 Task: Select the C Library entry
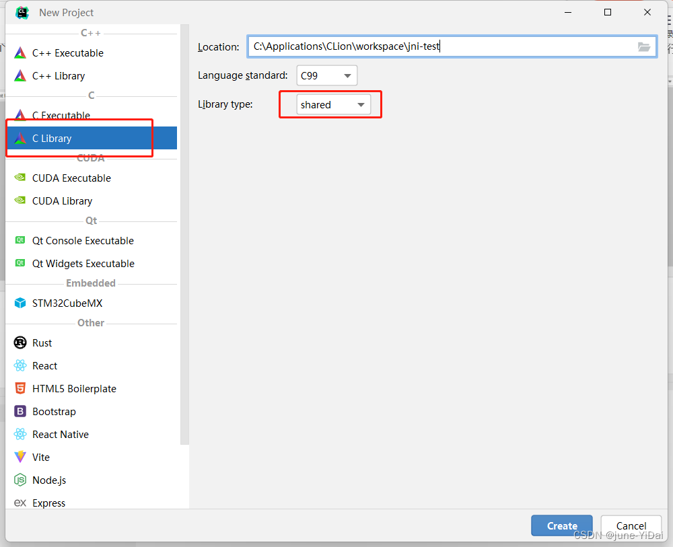91,138
